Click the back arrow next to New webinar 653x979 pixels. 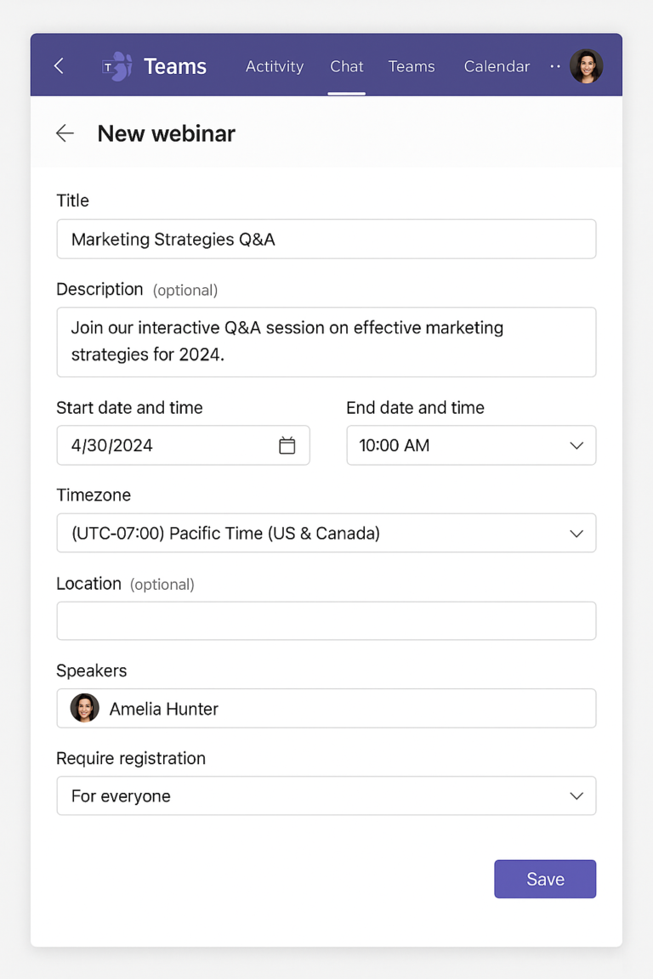[65, 133]
